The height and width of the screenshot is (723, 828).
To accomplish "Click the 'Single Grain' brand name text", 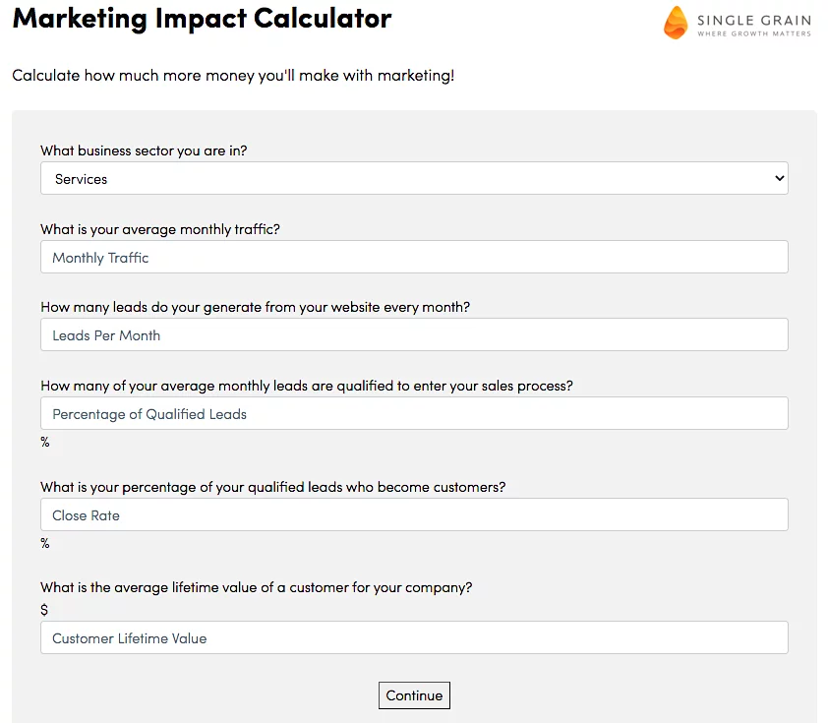I will (754, 19).
